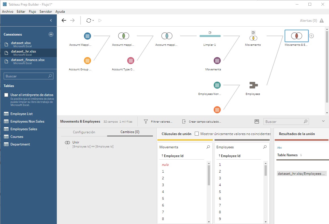Switch to the Configuración tab
The width and height of the screenshot is (329, 224).
84,132
